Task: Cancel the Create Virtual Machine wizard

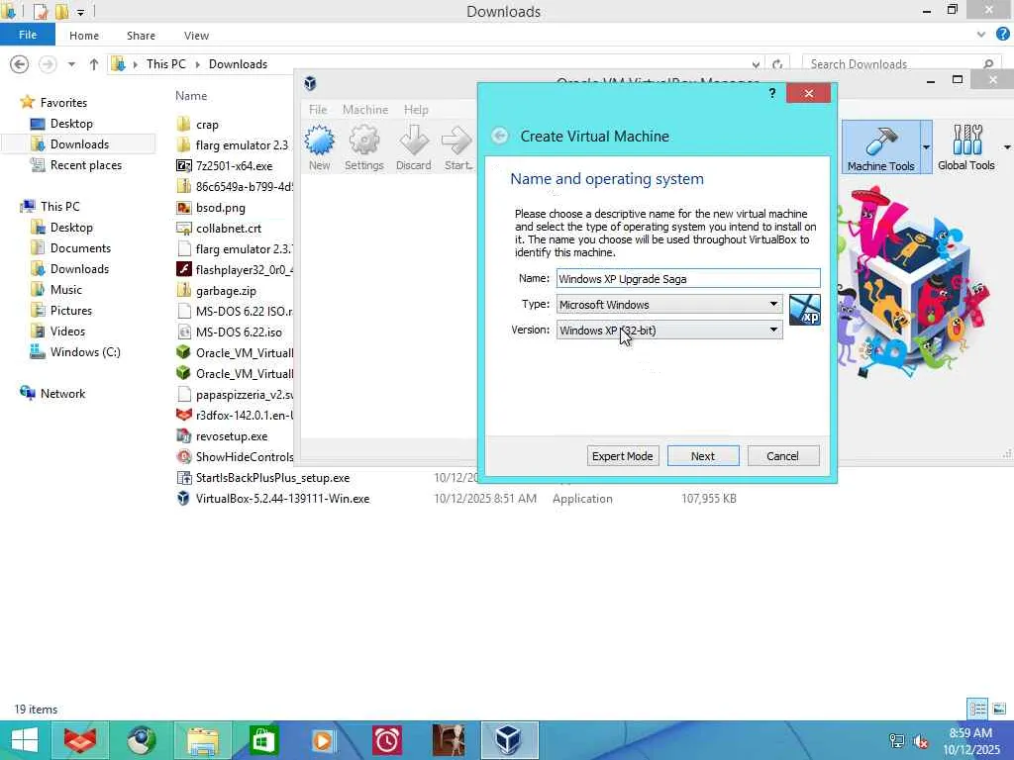Action: click(783, 455)
